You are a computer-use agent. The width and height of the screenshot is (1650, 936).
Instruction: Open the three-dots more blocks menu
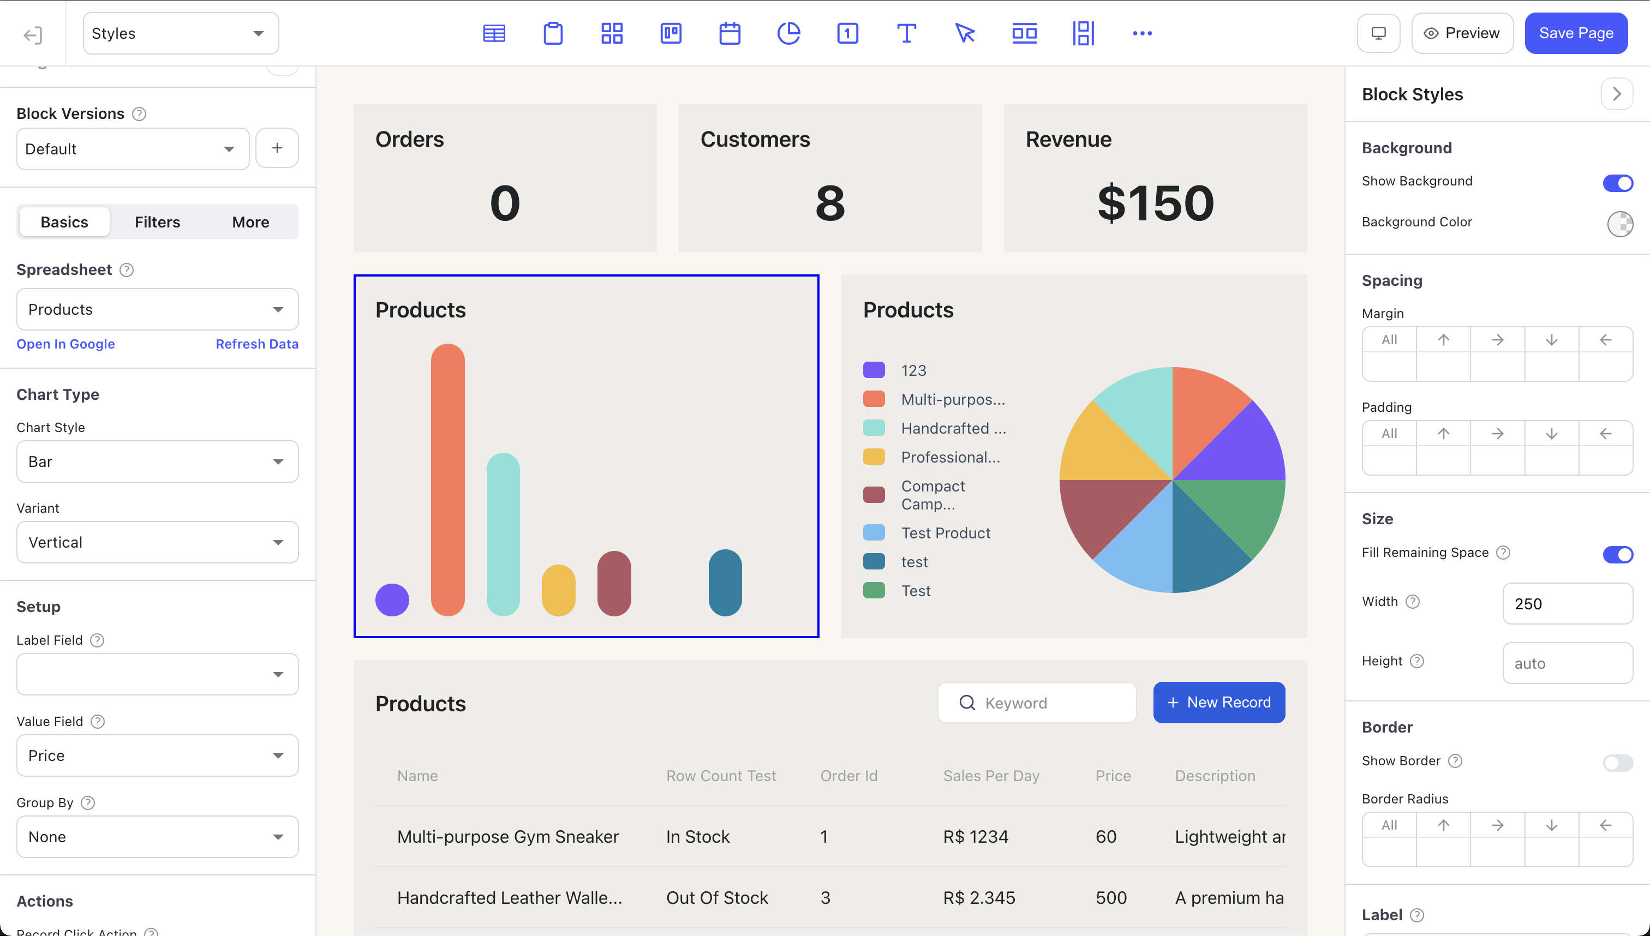pyautogui.click(x=1142, y=33)
